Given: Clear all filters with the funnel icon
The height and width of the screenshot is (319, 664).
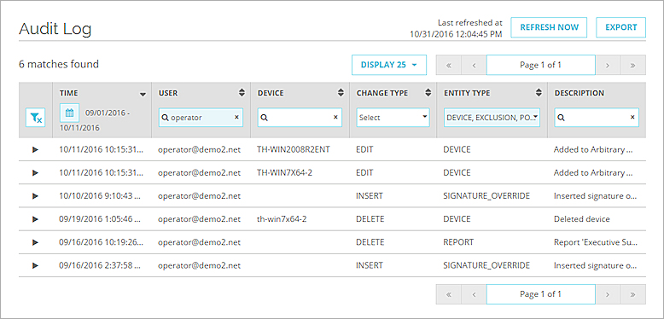Looking at the screenshot, I should tap(35, 118).
